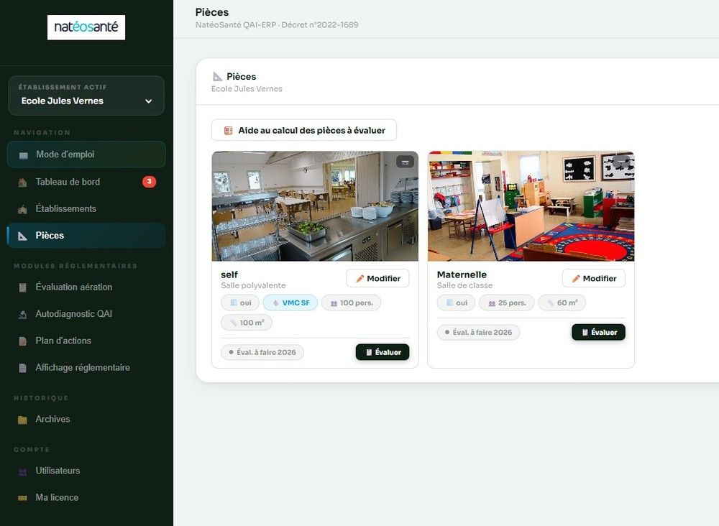This screenshot has width=719, height=526.
Task: Click the Affichage réglementaire page icon
Action: (22, 368)
